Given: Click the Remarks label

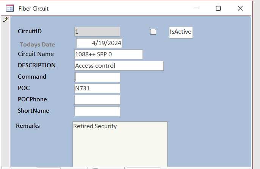Looking at the screenshot, I should tap(28, 126).
